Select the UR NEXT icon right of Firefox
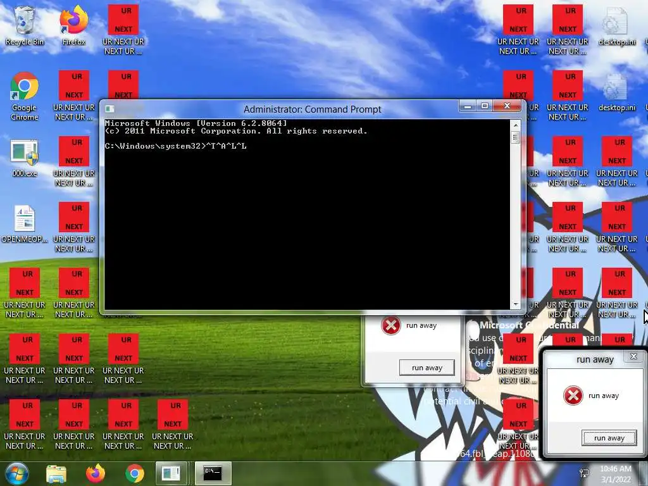648x486 pixels. click(123, 30)
